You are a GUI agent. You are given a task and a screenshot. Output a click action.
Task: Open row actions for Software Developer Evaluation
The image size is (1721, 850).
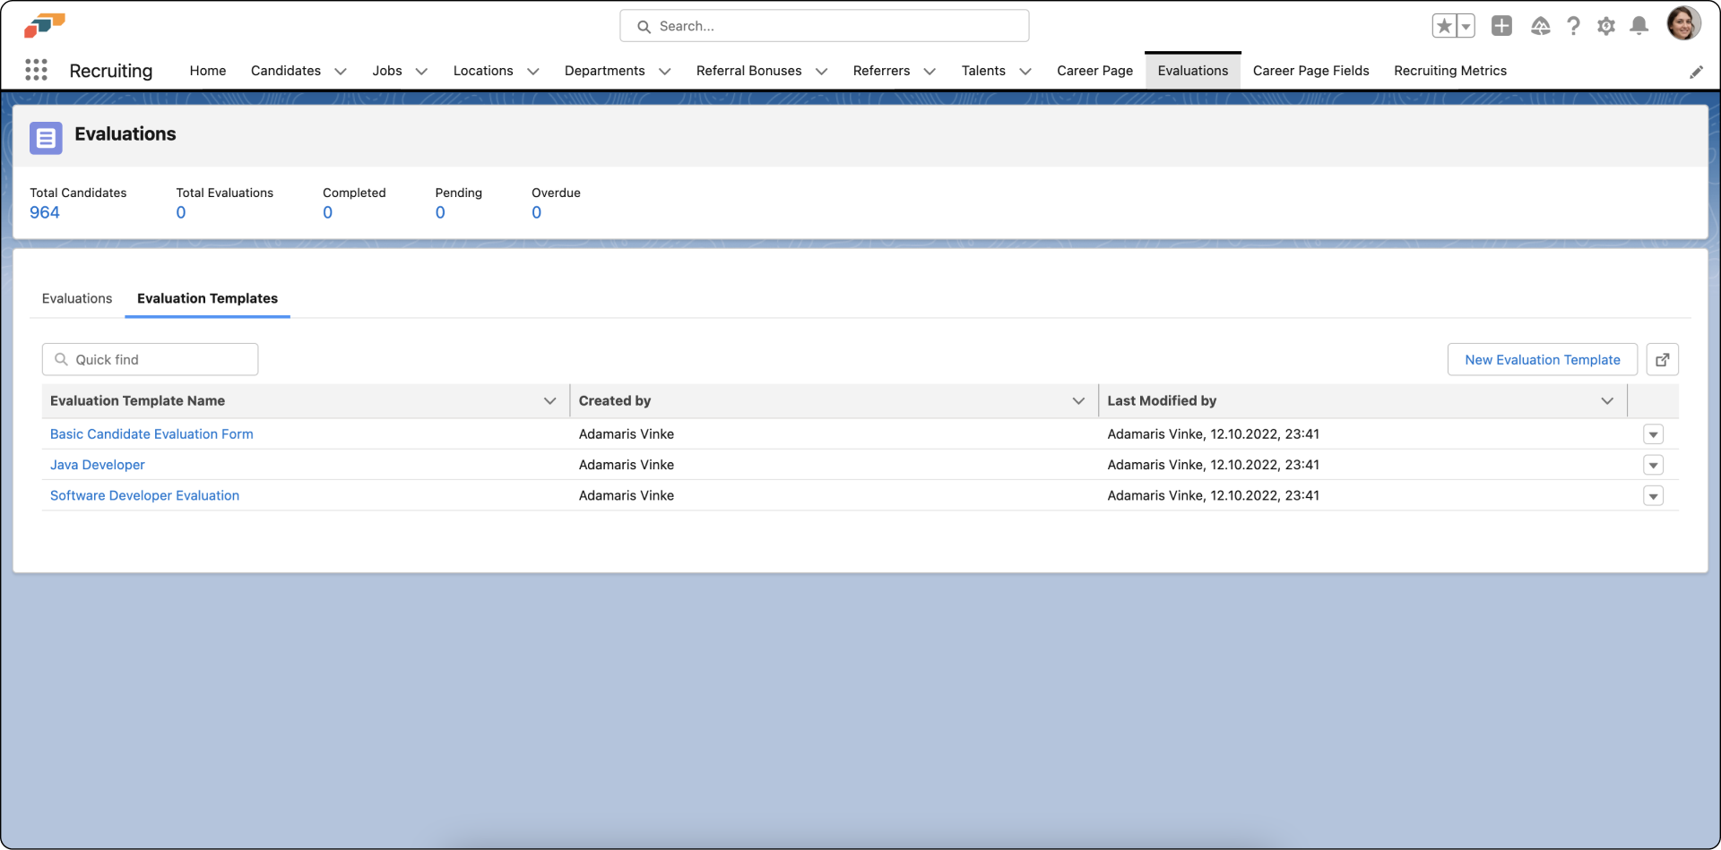(1654, 495)
